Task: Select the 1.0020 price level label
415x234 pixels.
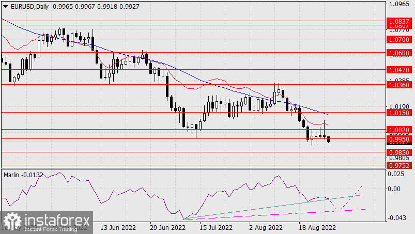Action: [x=399, y=130]
